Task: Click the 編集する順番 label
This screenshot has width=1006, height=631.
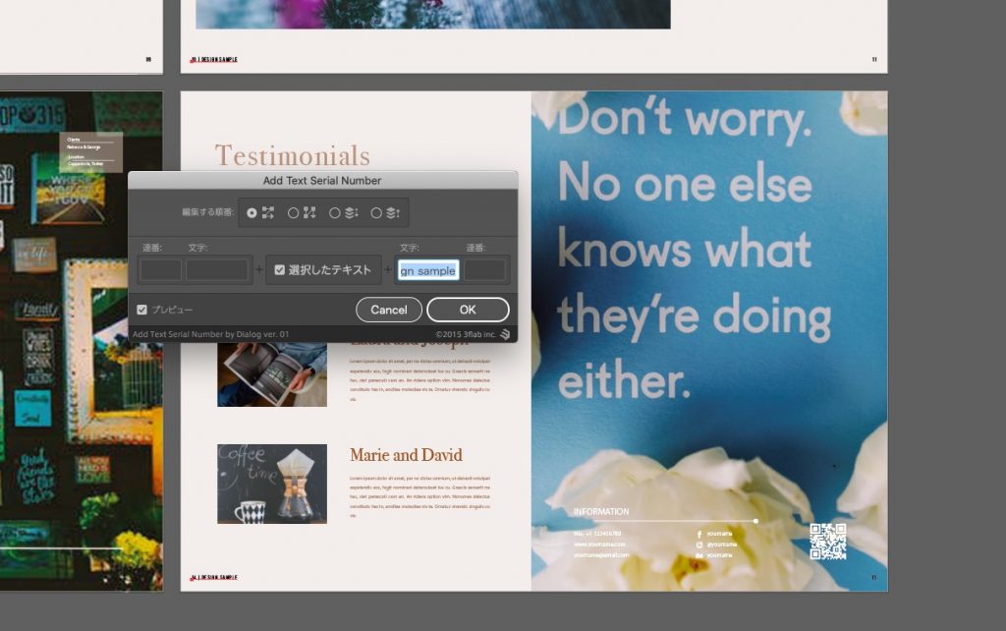Action: coord(208,212)
